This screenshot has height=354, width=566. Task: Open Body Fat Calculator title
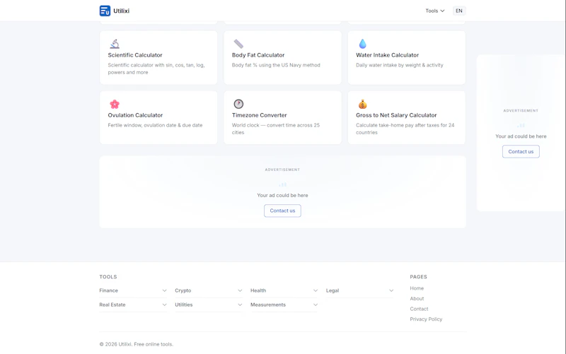click(x=258, y=55)
